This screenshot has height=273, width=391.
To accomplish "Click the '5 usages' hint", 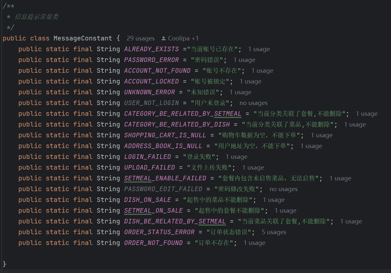I will (274, 232).
